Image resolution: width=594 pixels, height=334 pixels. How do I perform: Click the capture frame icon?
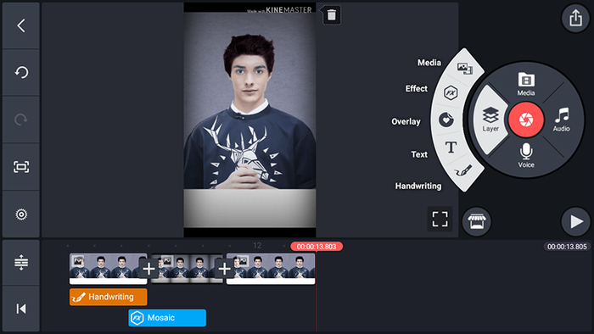[21, 167]
